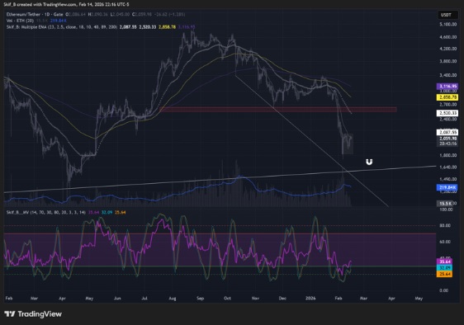Select the Ethereum/Tether 1D Gate symbol title
The image size is (464, 325).
[x=35, y=14]
